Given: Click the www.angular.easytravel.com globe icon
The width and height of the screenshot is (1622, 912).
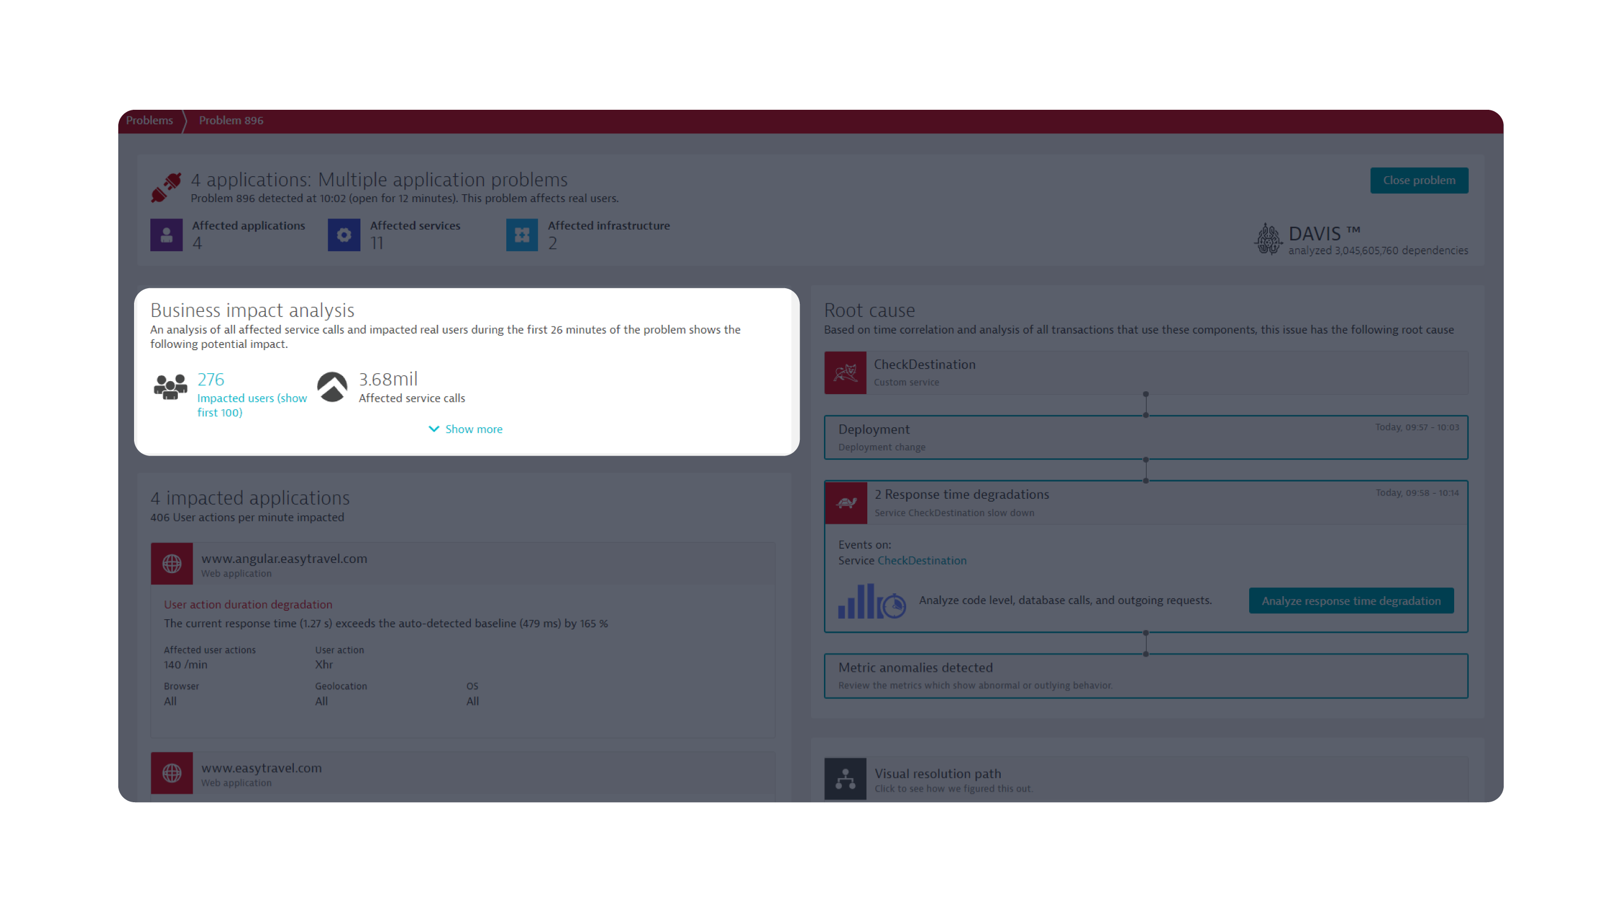Looking at the screenshot, I should pos(172,564).
